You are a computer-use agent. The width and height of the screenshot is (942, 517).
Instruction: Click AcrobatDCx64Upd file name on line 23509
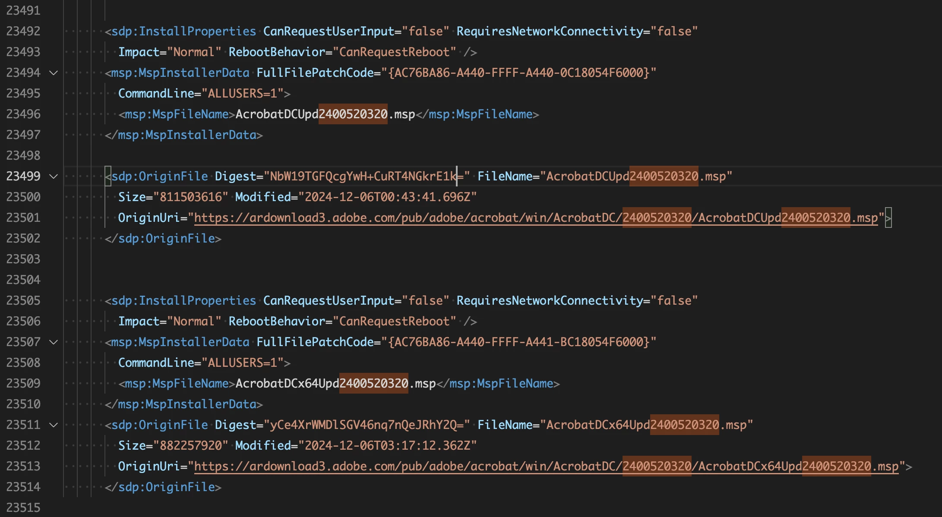287,384
